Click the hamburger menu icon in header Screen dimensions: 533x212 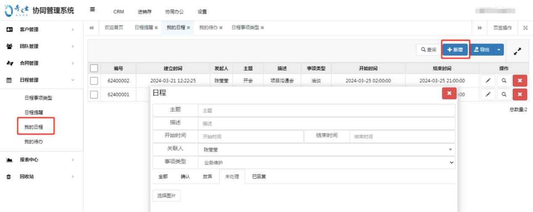click(x=92, y=10)
